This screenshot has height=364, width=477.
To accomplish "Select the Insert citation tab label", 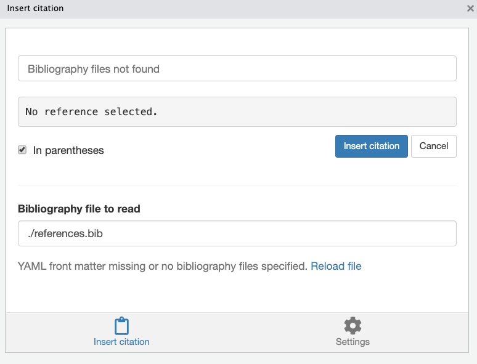I will (121, 342).
